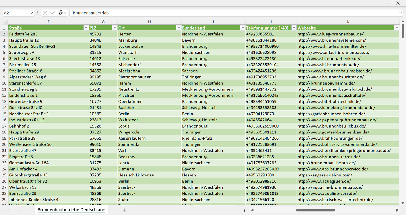Open link http://www.brunnensysteme.com/

332,40
